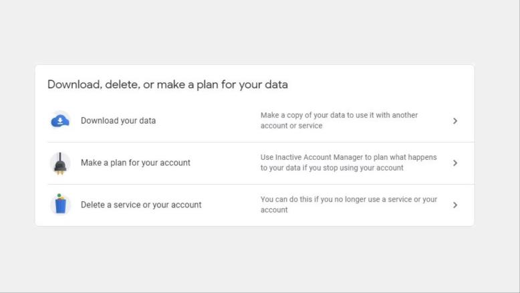520x293 pixels.
Task: Click the 'Download, delete, or make a plan' heading
Action: [168, 84]
